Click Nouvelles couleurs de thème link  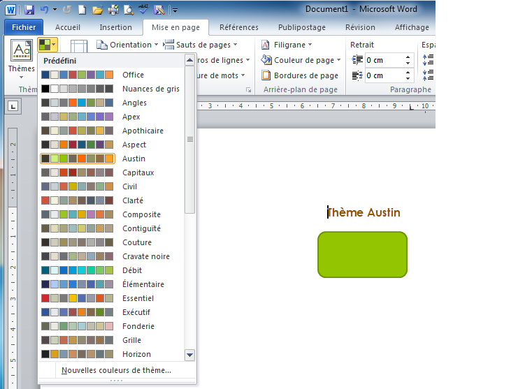(x=116, y=370)
